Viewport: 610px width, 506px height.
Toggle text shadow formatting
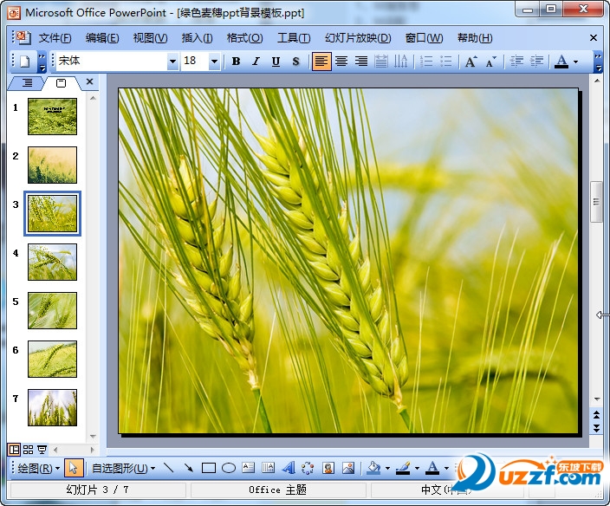click(x=295, y=62)
